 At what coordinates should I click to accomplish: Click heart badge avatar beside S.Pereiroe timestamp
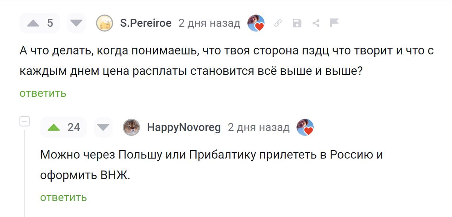click(256, 23)
